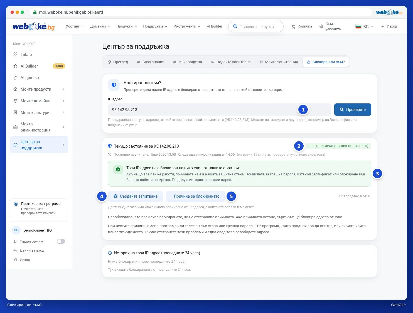The height and width of the screenshot is (313, 413).
Task: Go to the Подайте запитване tab
Action: (231, 62)
